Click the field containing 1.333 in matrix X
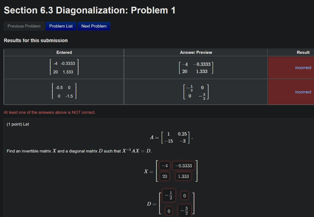Viewport: 314px width, 217px height. click(183, 176)
